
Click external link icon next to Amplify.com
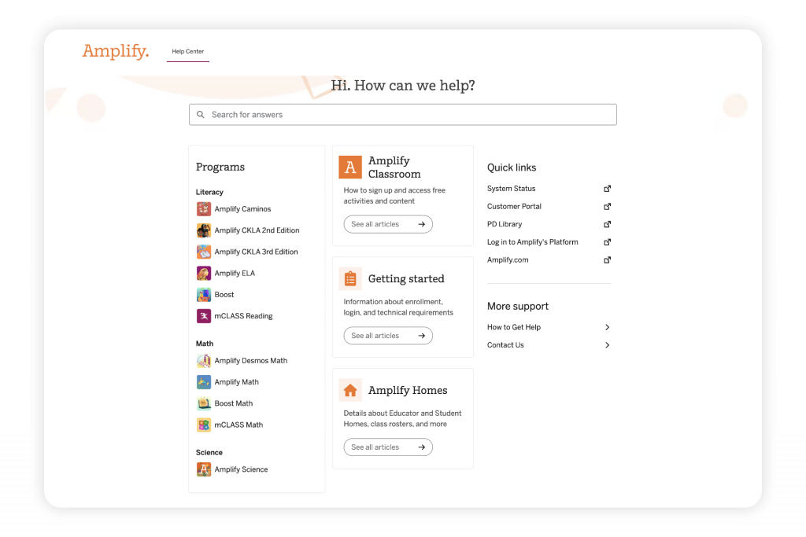[607, 259]
